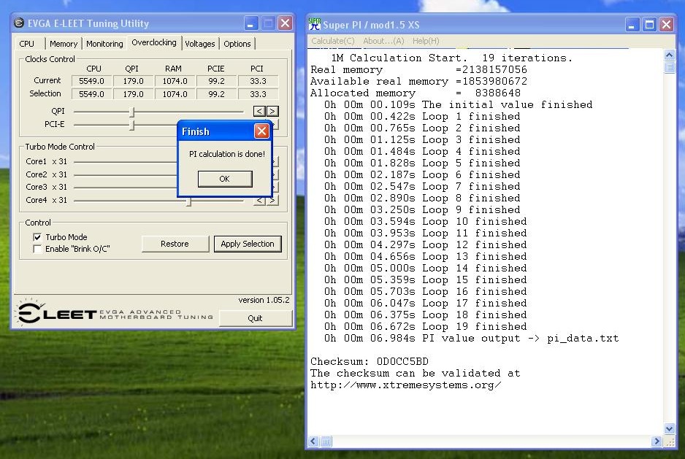
Task: Click the PCIE Selection field 99.2
Action: [x=216, y=94]
